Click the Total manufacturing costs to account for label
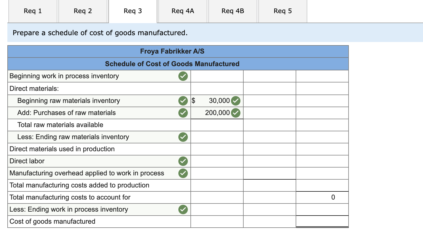 coord(70,197)
